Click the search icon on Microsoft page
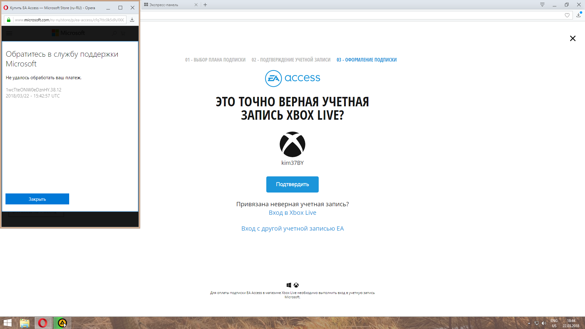This screenshot has width=585, height=329. pos(115,33)
